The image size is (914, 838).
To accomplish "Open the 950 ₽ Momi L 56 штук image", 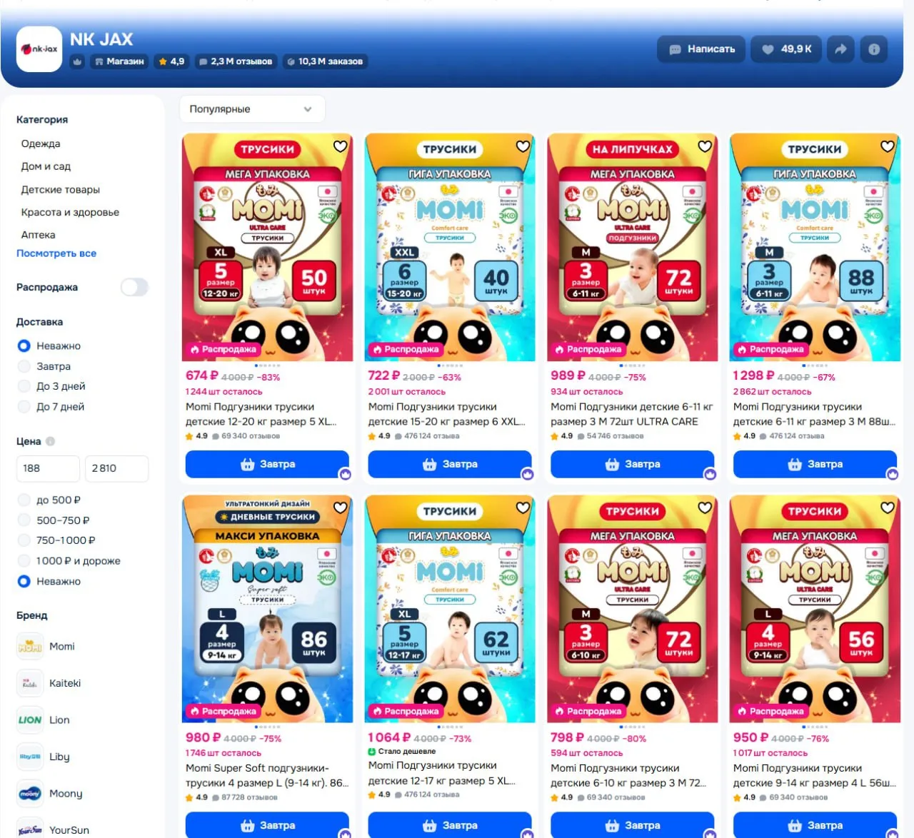I will [x=815, y=609].
